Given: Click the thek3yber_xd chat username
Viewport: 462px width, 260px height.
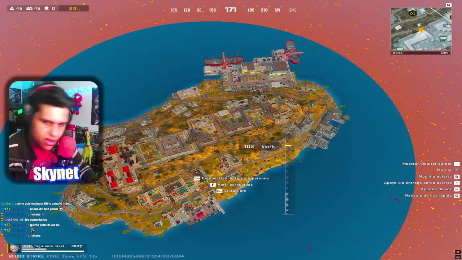Looking at the screenshot, I should 14,220.
